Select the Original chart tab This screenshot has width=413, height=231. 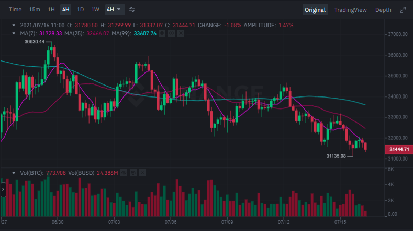[315, 10]
